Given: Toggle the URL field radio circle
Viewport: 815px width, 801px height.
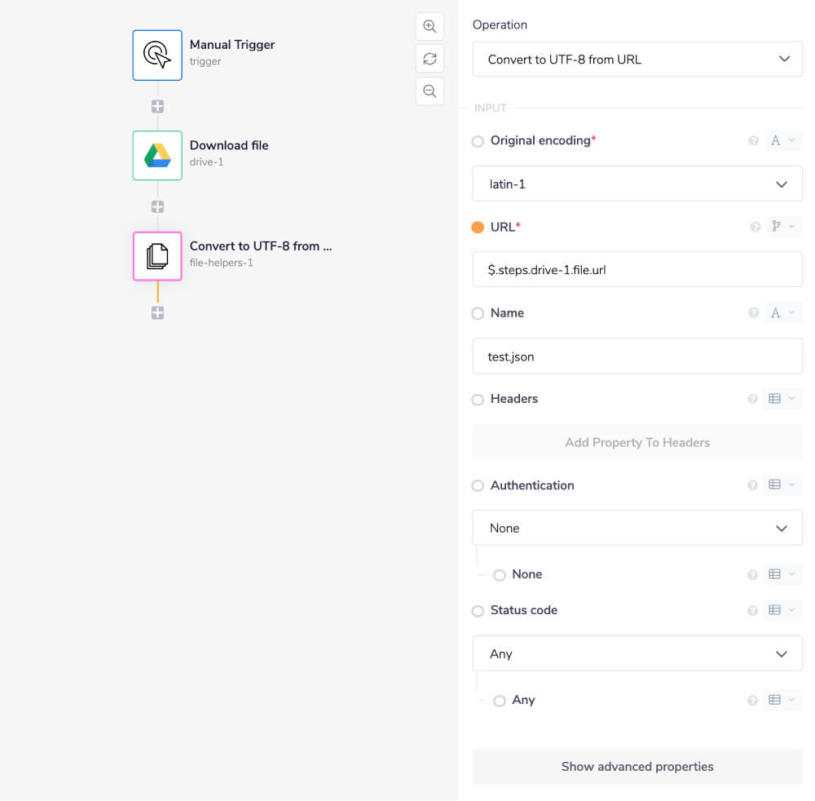Looking at the screenshot, I should (x=478, y=228).
